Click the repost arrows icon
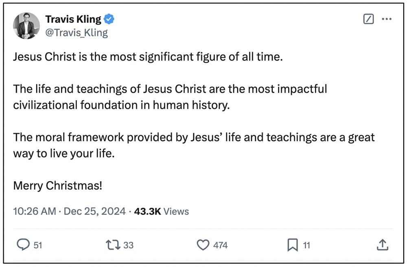 112,245
